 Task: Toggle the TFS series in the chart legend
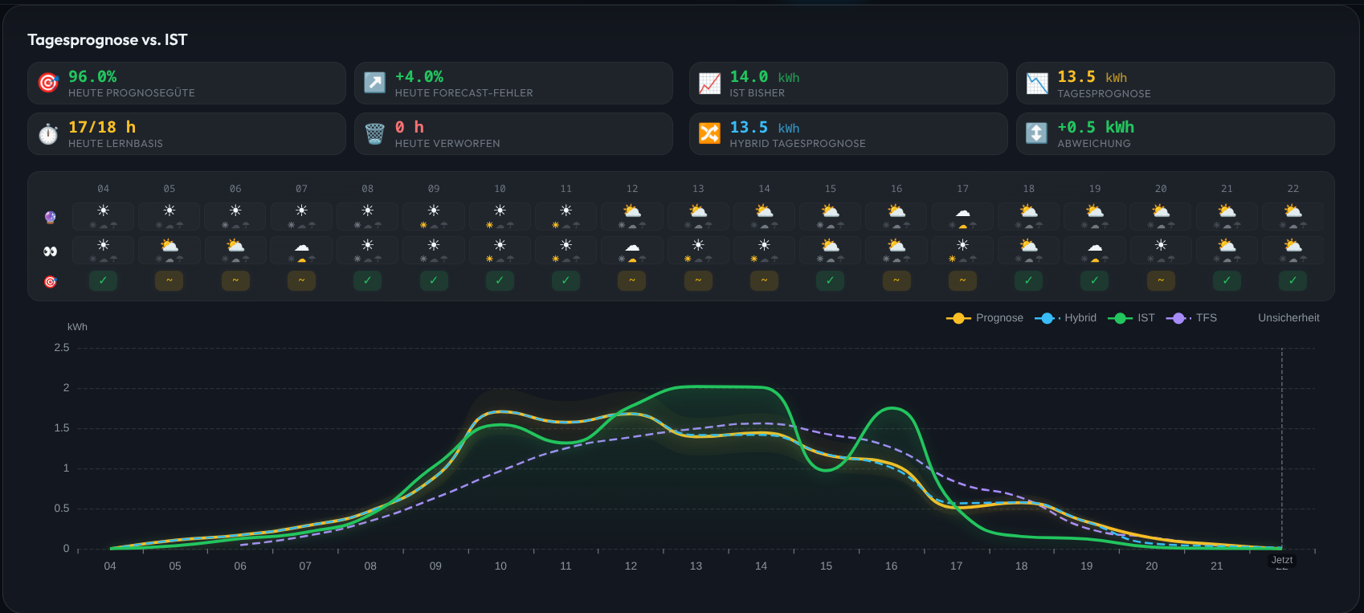tap(1191, 318)
